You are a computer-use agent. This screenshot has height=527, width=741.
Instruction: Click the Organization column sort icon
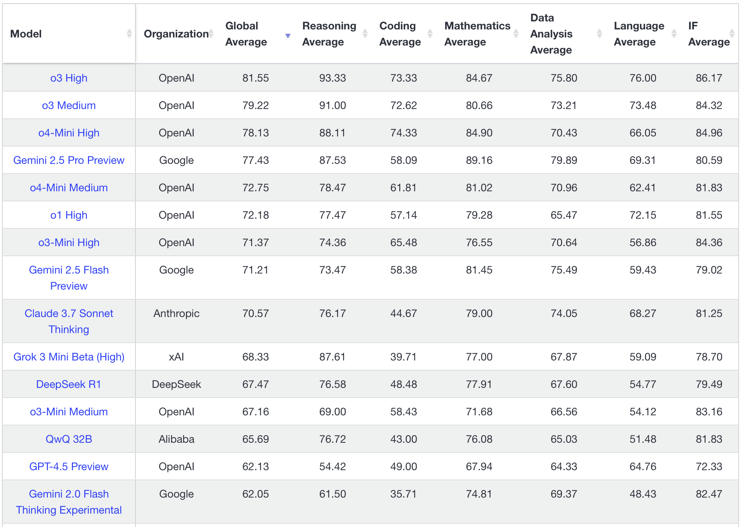point(211,34)
